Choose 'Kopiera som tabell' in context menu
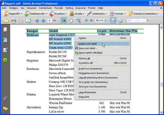Screen dimensions: 164x115 click(87, 43)
